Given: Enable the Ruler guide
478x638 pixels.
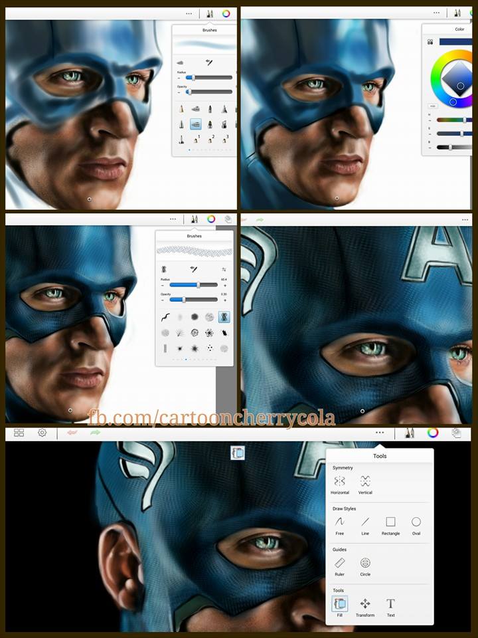Looking at the screenshot, I should [x=340, y=567].
